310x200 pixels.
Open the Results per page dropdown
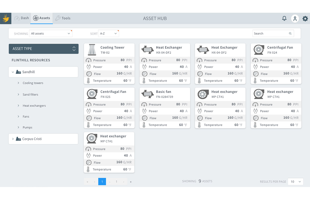tap(295, 182)
